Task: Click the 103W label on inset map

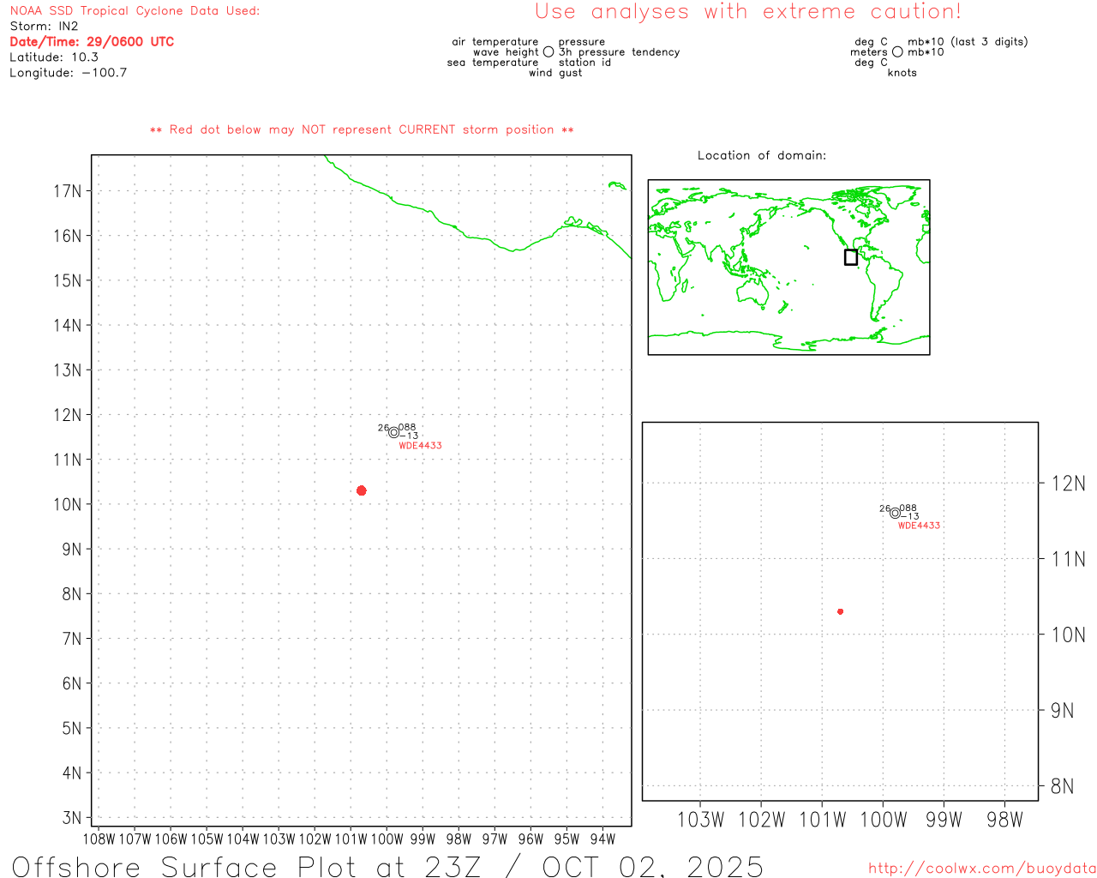Action: tap(700, 820)
